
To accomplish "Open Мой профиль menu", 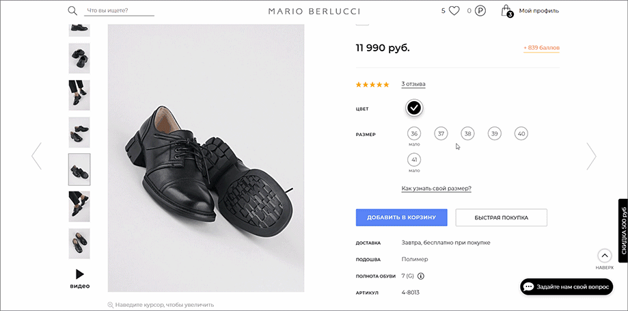I will pyautogui.click(x=538, y=11).
